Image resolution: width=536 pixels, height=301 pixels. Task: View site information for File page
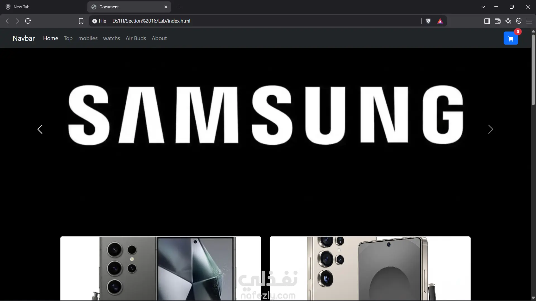pos(99,21)
